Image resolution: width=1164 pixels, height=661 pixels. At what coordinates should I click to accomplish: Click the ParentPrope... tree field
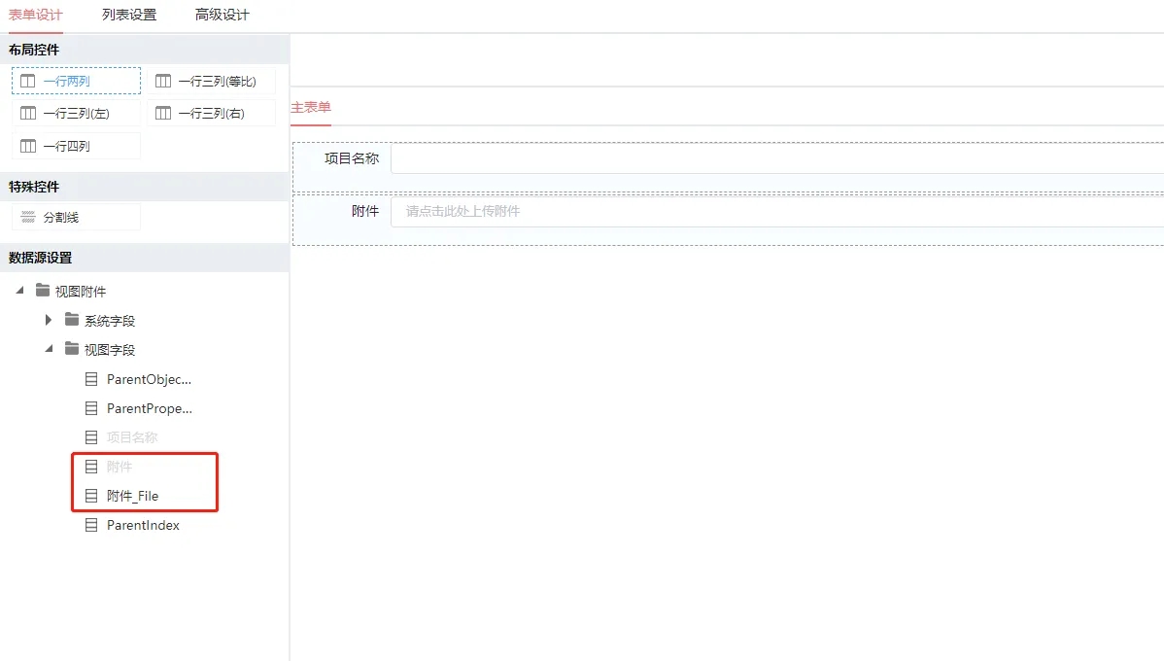149,408
